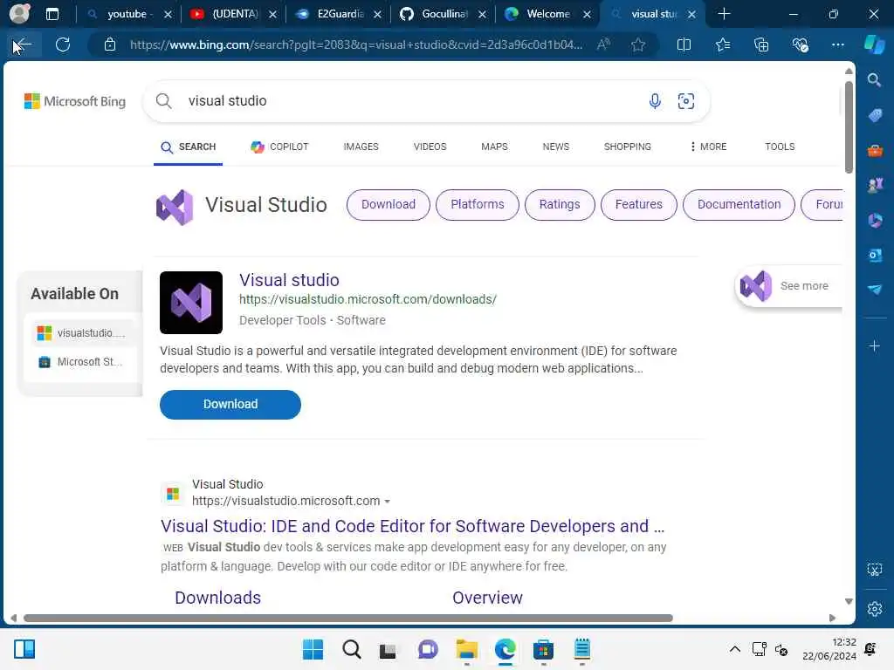This screenshot has width=894, height=670.
Task: Select the Ratings pill chip
Action: pyautogui.click(x=560, y=204)
